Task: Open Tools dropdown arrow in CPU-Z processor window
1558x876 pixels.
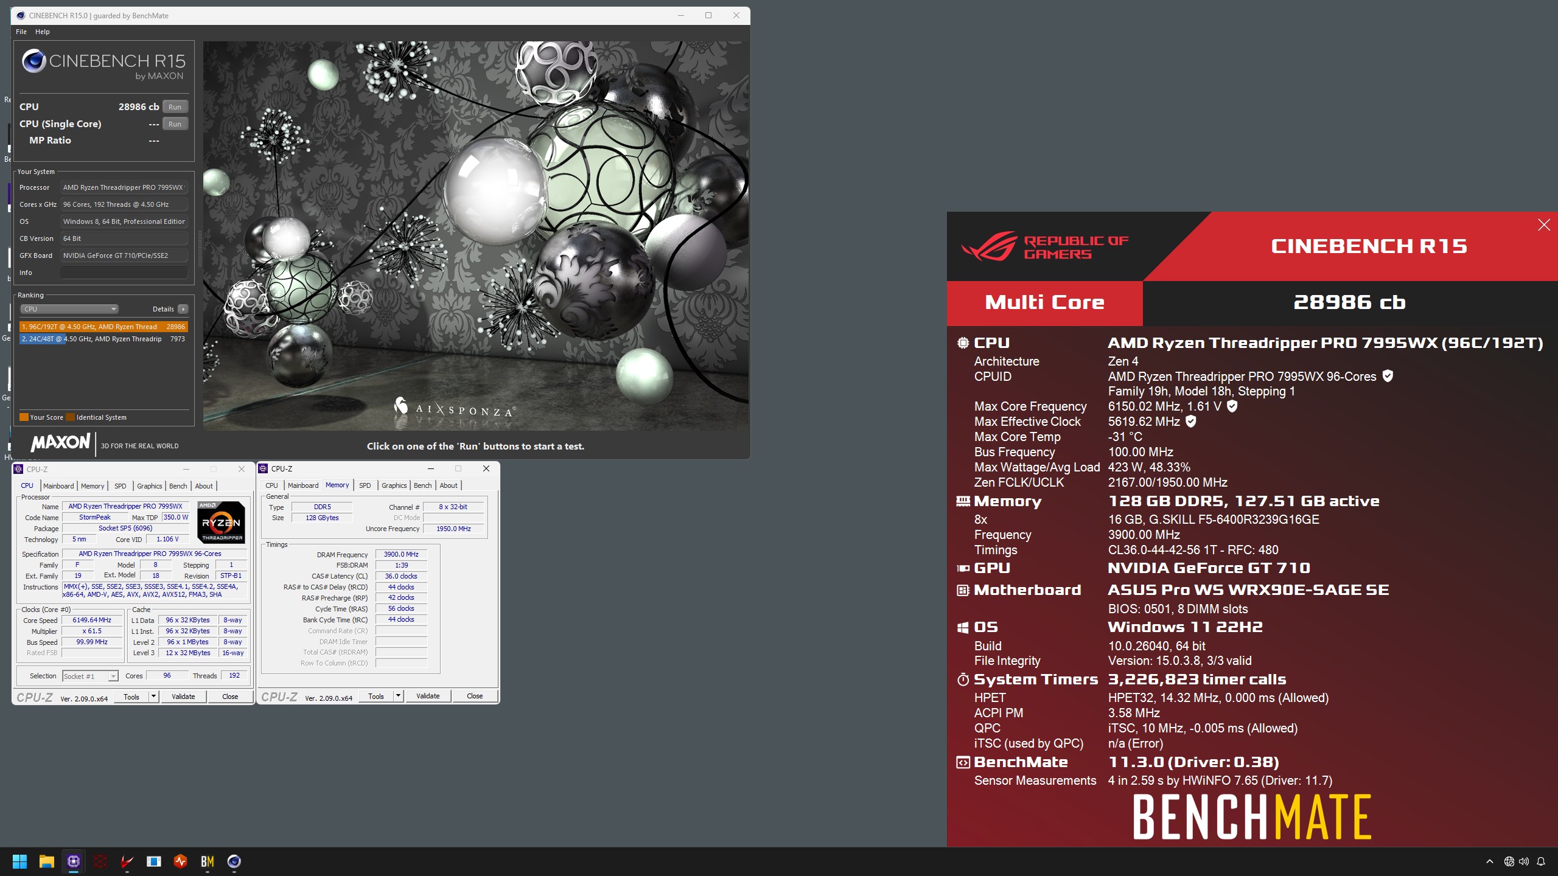Action: click(x=153, y=697)
